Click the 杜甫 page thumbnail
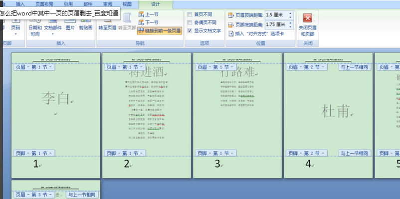Image resolution: width=400 pixels, height=199 pixels. click(328, 115)
